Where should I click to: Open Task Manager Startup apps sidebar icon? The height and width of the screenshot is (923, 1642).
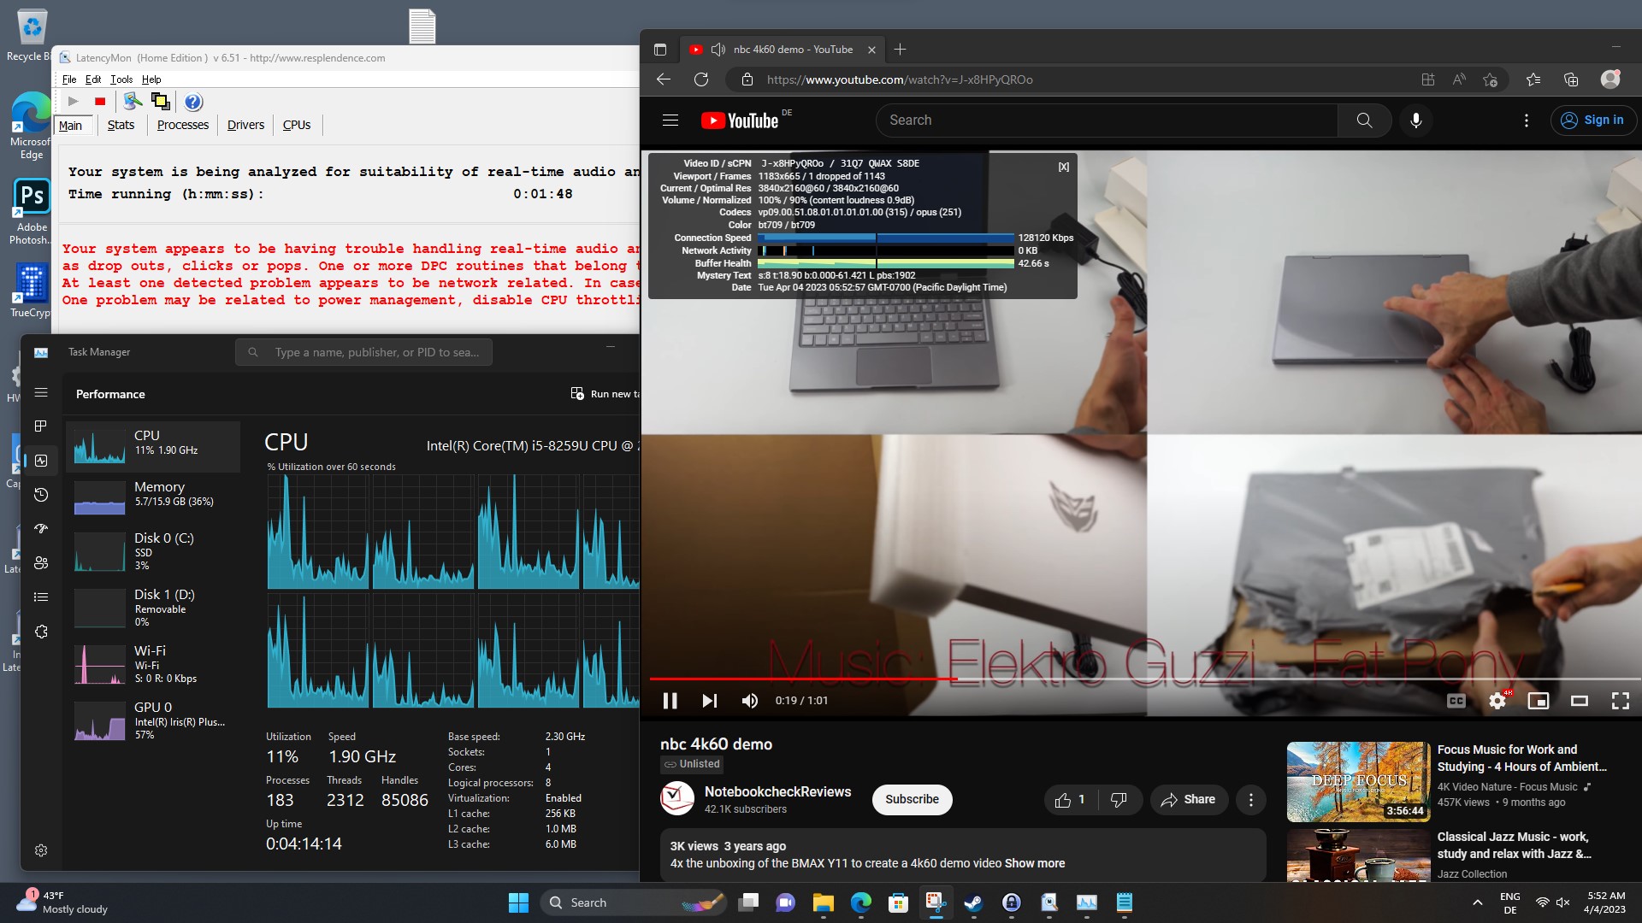pos(41,529)
